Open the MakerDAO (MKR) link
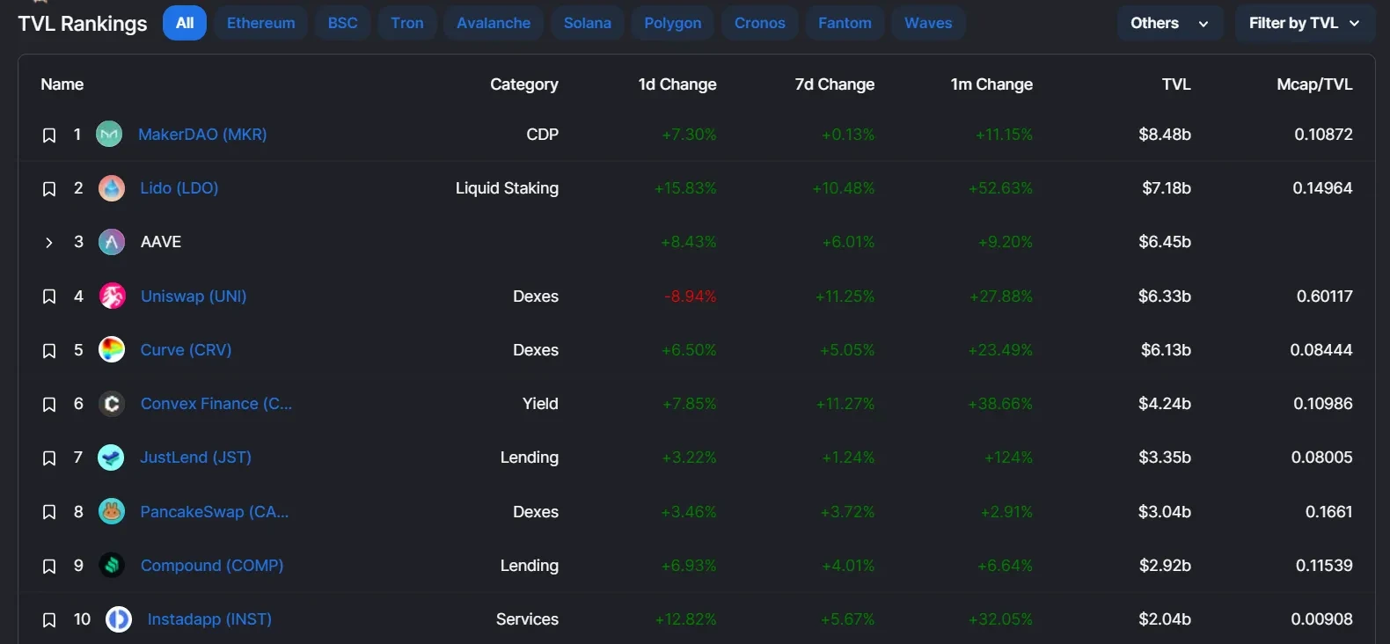The height and width of the screenshot is (644, 1390). 202,135
